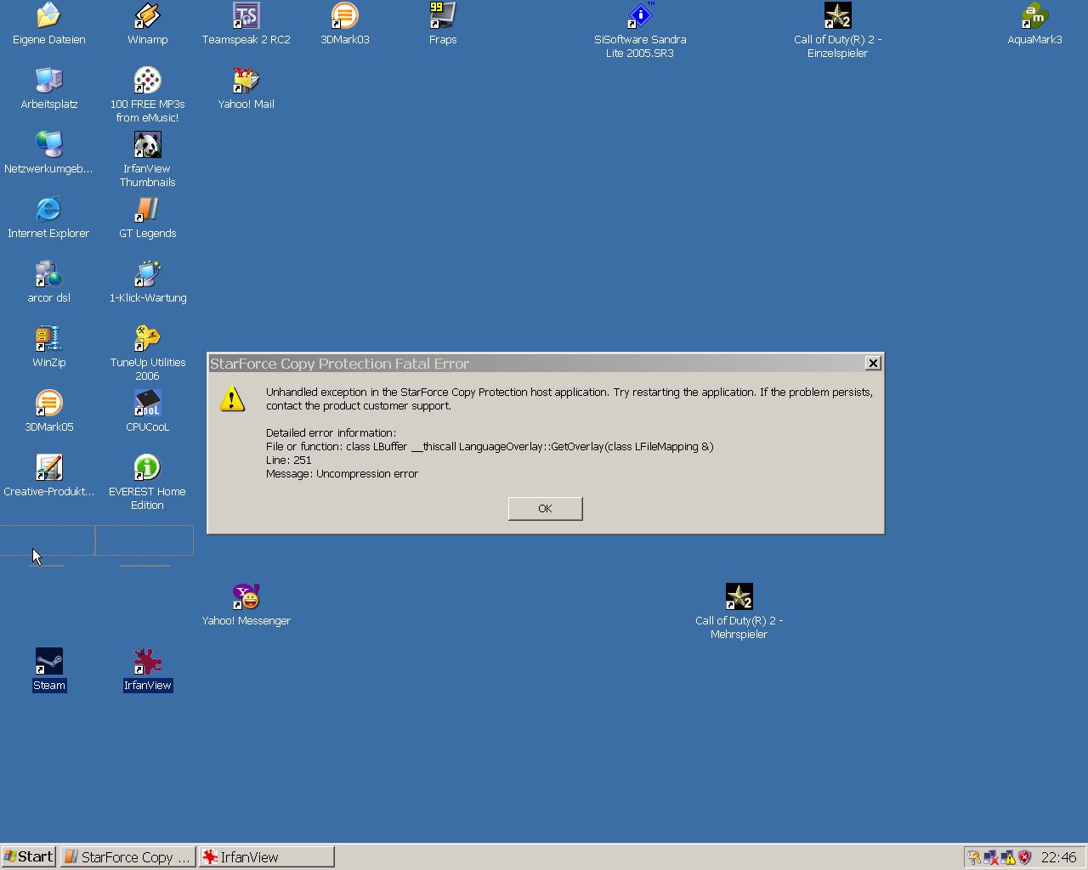Viewport: 1088px width, 870px height.
Task: Select the Winamp desktop icon
Action: pyautogui.click(x=147, y=24)
